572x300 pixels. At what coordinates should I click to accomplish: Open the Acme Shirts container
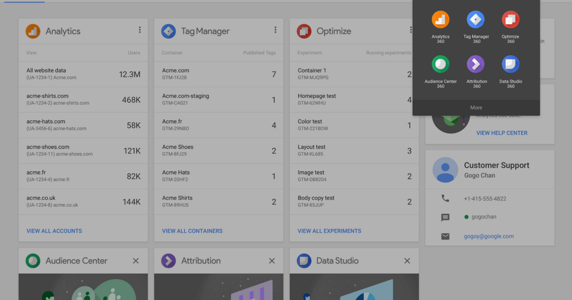(x=219, y=202)
